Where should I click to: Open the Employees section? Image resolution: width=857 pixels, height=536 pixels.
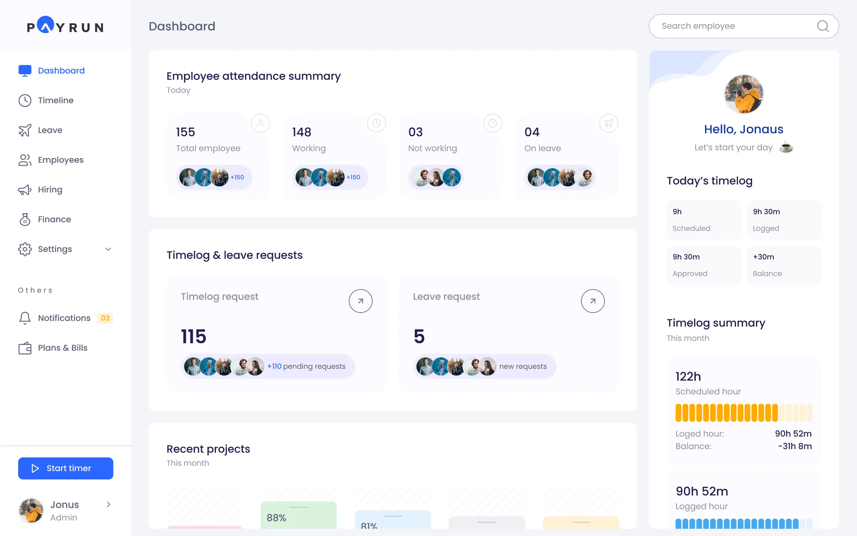click(x=61, y=160)
